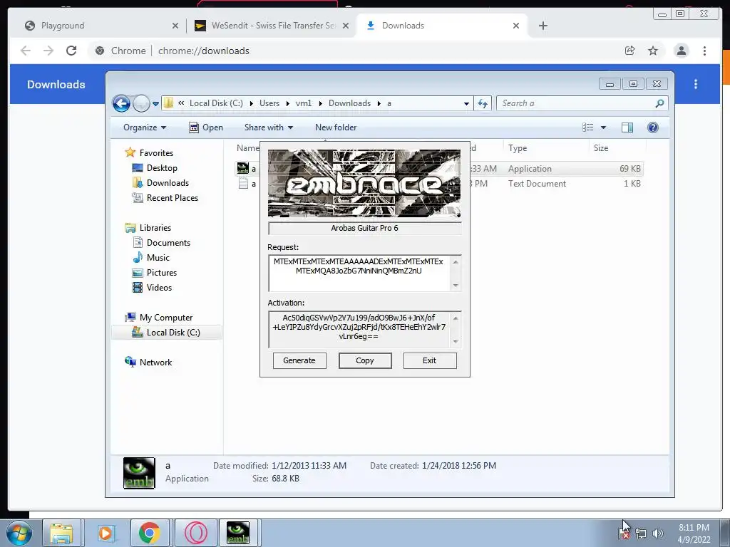
Task: Click Chrome back arrow
Action: (x=26, y=51)
